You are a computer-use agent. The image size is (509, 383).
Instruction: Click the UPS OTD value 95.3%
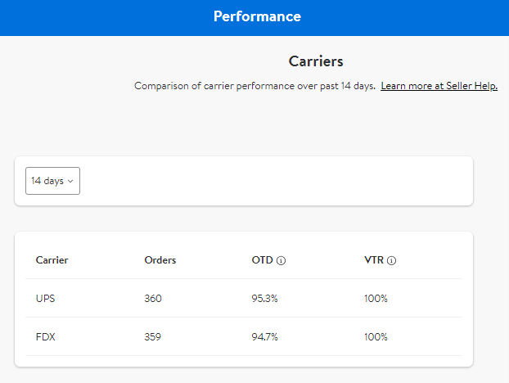(x=264, y=299)
